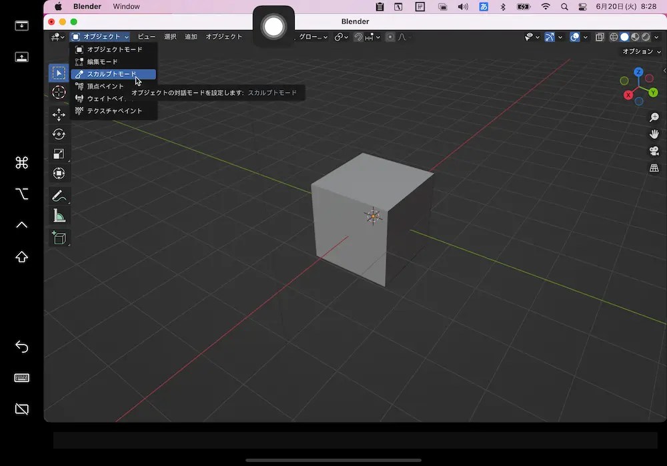
Task: Click the Zoom icon in the viewport sidebar
Action: pos(654,117)
